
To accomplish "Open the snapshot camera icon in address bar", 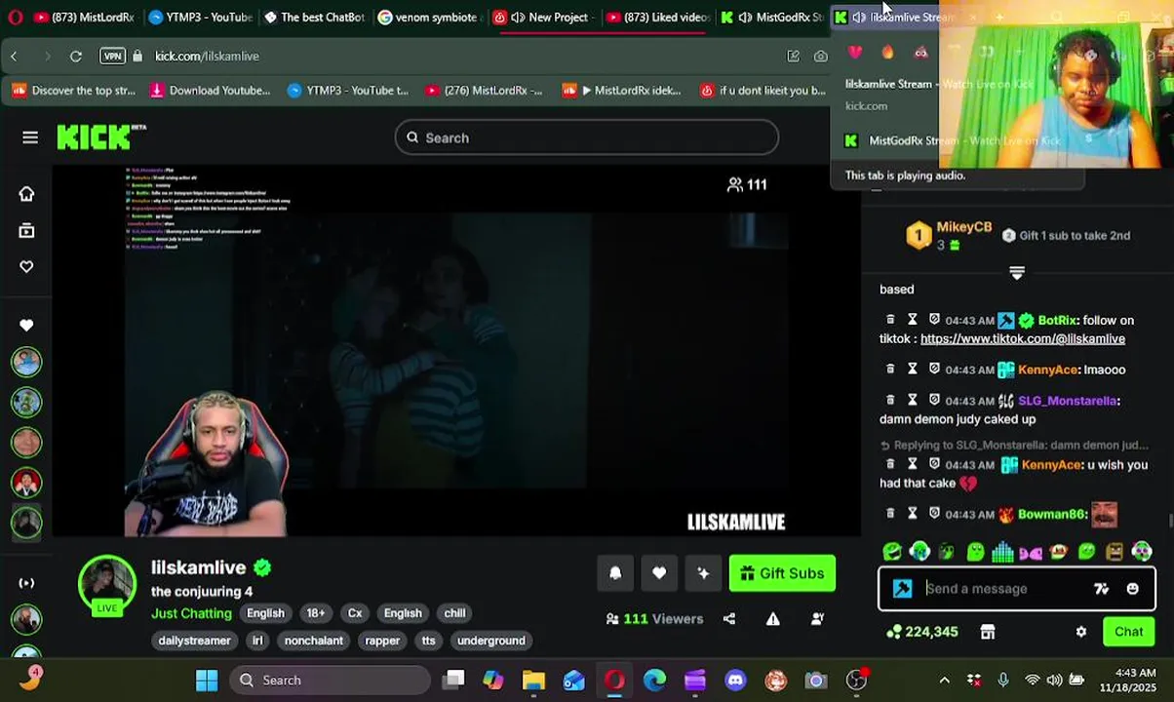I will pos(821,57).
